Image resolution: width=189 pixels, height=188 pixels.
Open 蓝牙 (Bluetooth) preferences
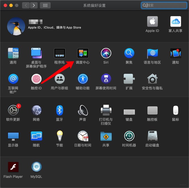59,110
